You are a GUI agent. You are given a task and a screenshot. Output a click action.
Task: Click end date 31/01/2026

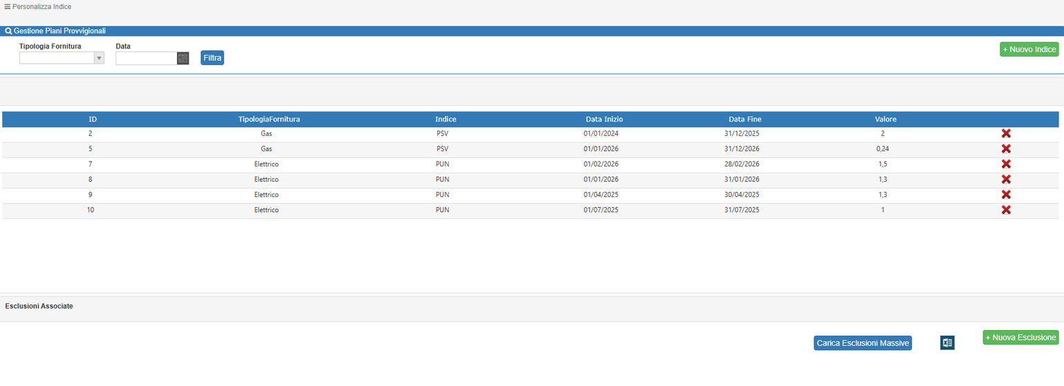(742, 180)
